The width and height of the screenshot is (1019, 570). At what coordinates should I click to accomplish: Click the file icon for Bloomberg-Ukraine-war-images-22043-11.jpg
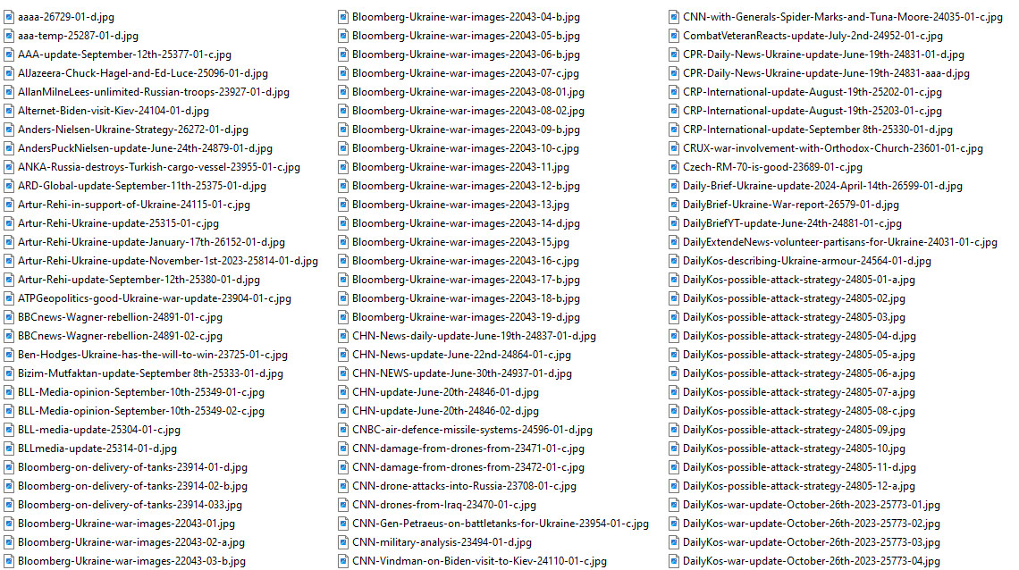click(x=343, y=167)
